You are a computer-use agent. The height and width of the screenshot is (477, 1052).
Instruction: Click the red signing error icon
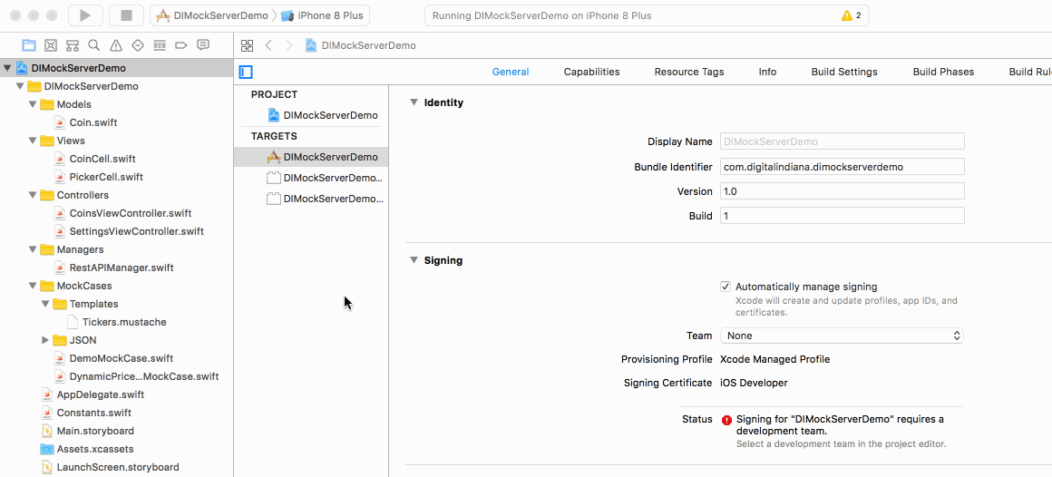coord(726,420)
